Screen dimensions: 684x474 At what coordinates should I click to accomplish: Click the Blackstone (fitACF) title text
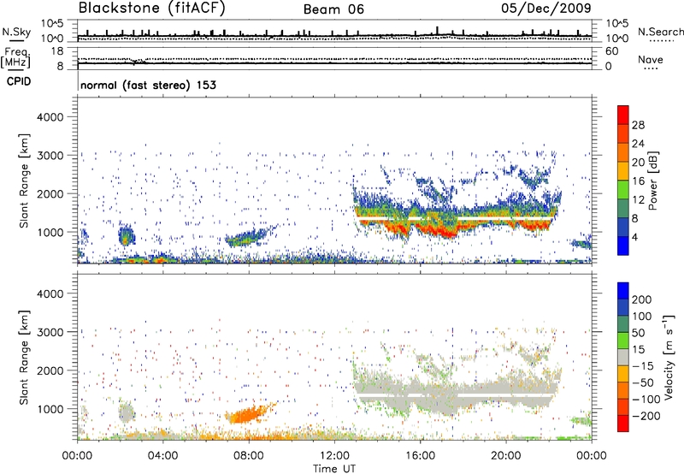click(x=152, y=9)
